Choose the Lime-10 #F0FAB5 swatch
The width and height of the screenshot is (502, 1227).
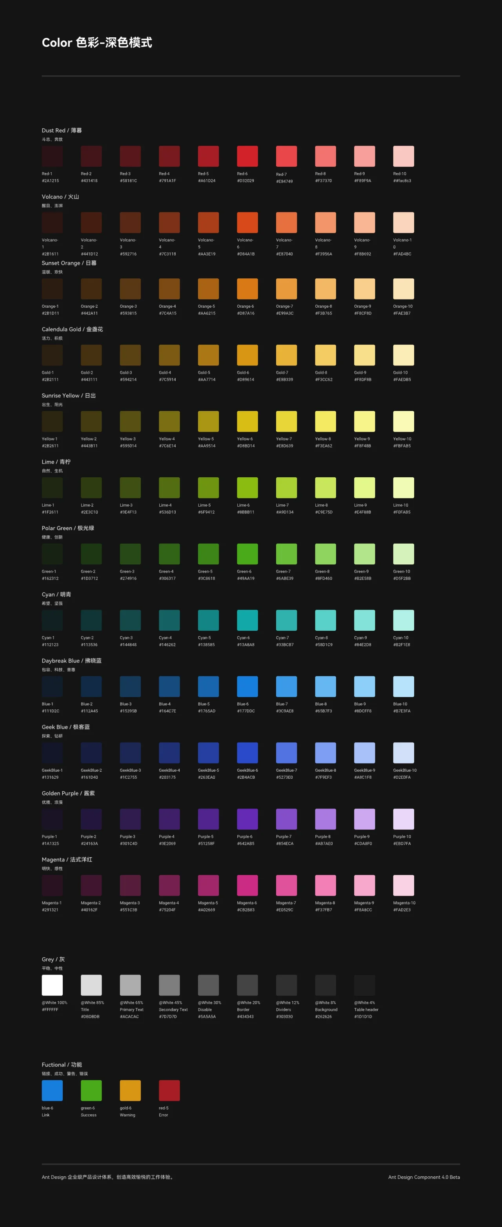pos(404,487)
